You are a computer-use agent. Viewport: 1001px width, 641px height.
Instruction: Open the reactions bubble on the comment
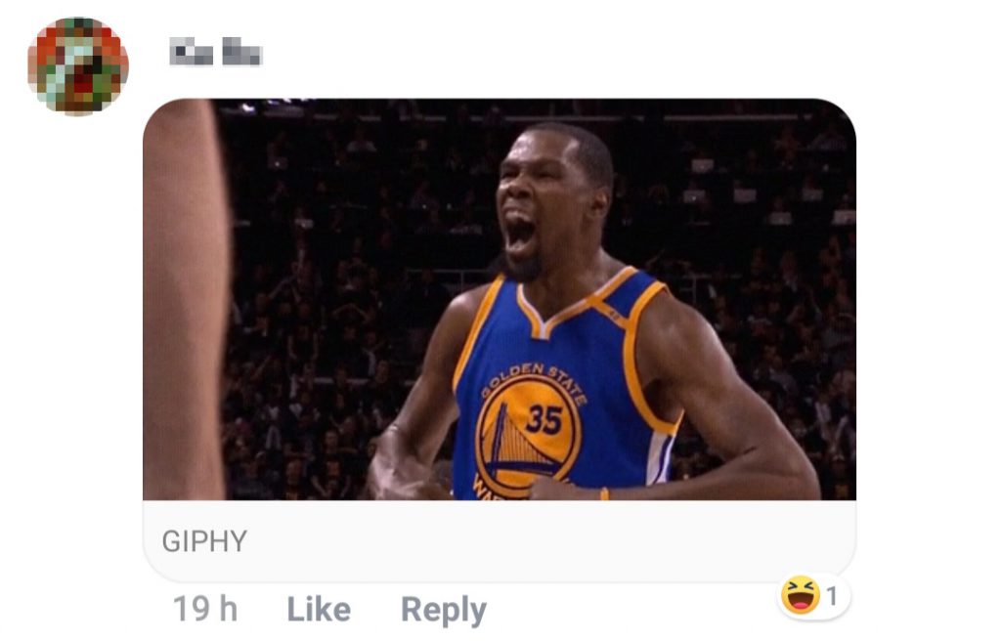click(x=812, y=596)
